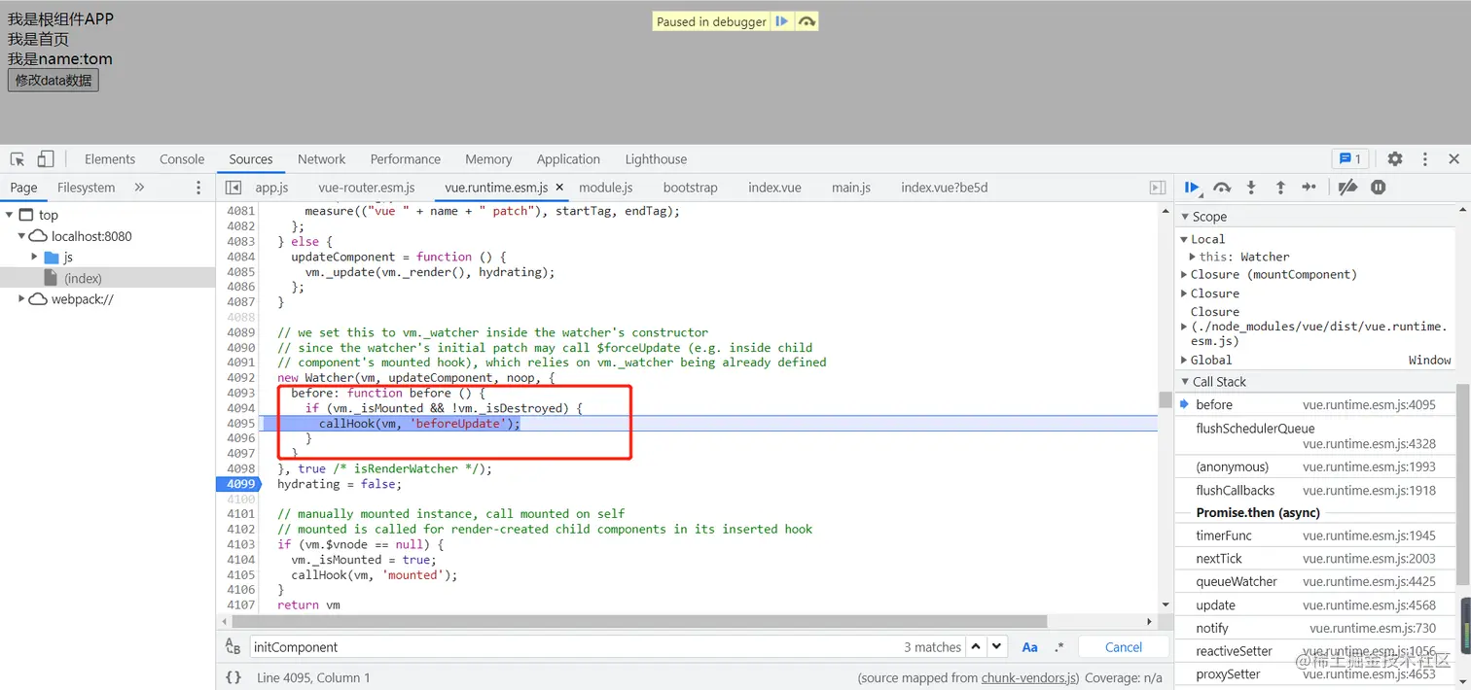The image size is (1471, 690).
Task: Toggle breakpoint on line 4099
Action: pyautogui.click(x=237, y=484)
